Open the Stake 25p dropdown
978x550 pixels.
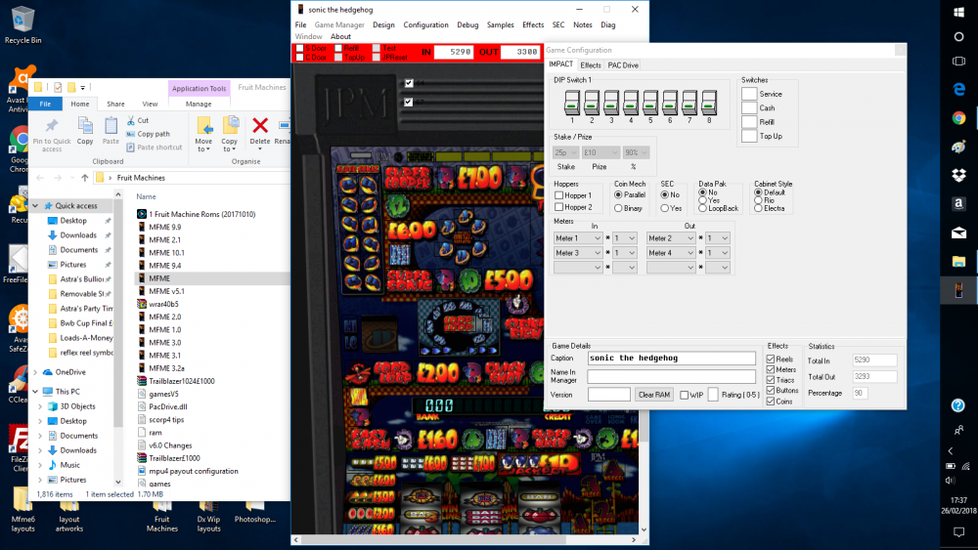click(565, 152)
